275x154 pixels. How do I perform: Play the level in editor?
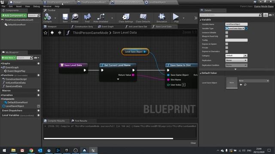click(x=176, y=18)
